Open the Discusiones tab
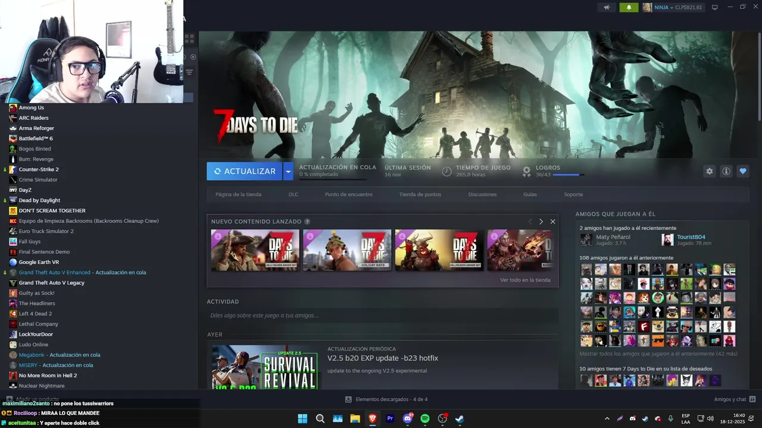The height and width of the screenshot is (428, 762). [x=482, y=194]
